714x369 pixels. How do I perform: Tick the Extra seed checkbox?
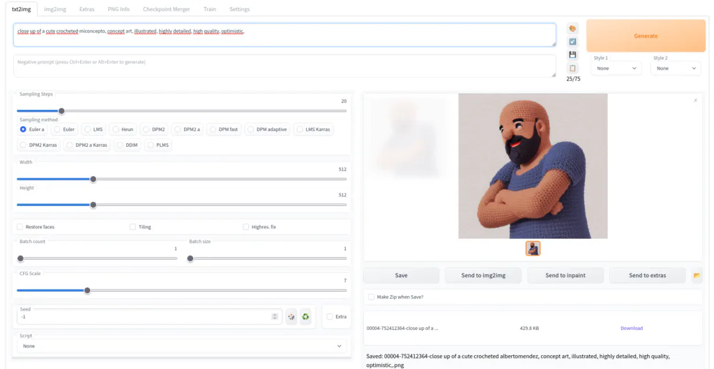pos(330,317)
